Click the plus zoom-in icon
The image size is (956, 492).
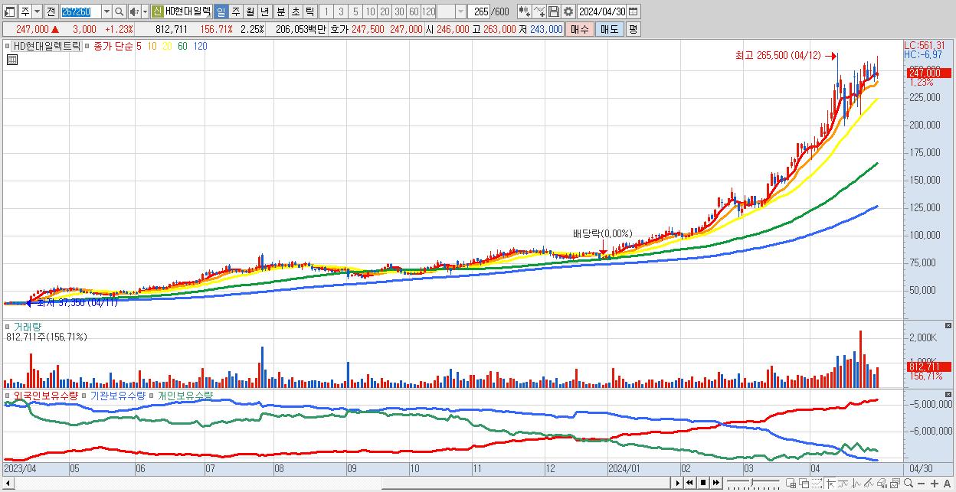(935, 484)
